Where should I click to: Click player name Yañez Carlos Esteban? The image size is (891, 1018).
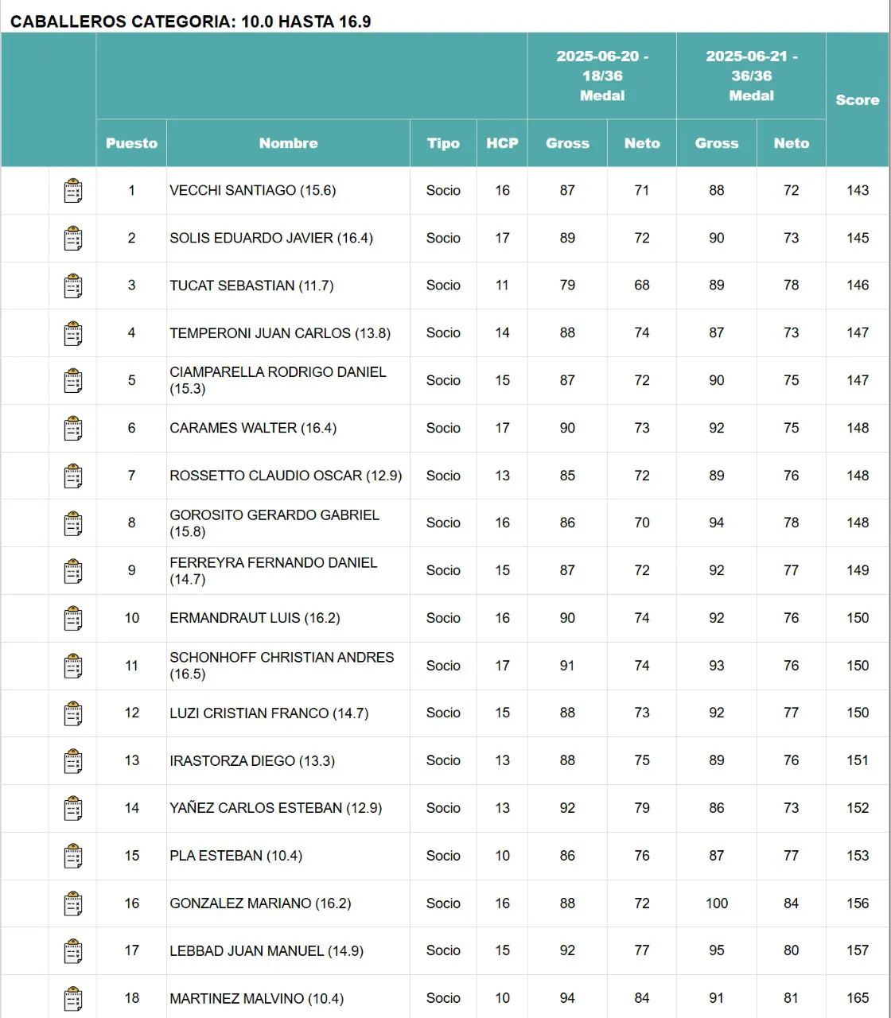275,808
